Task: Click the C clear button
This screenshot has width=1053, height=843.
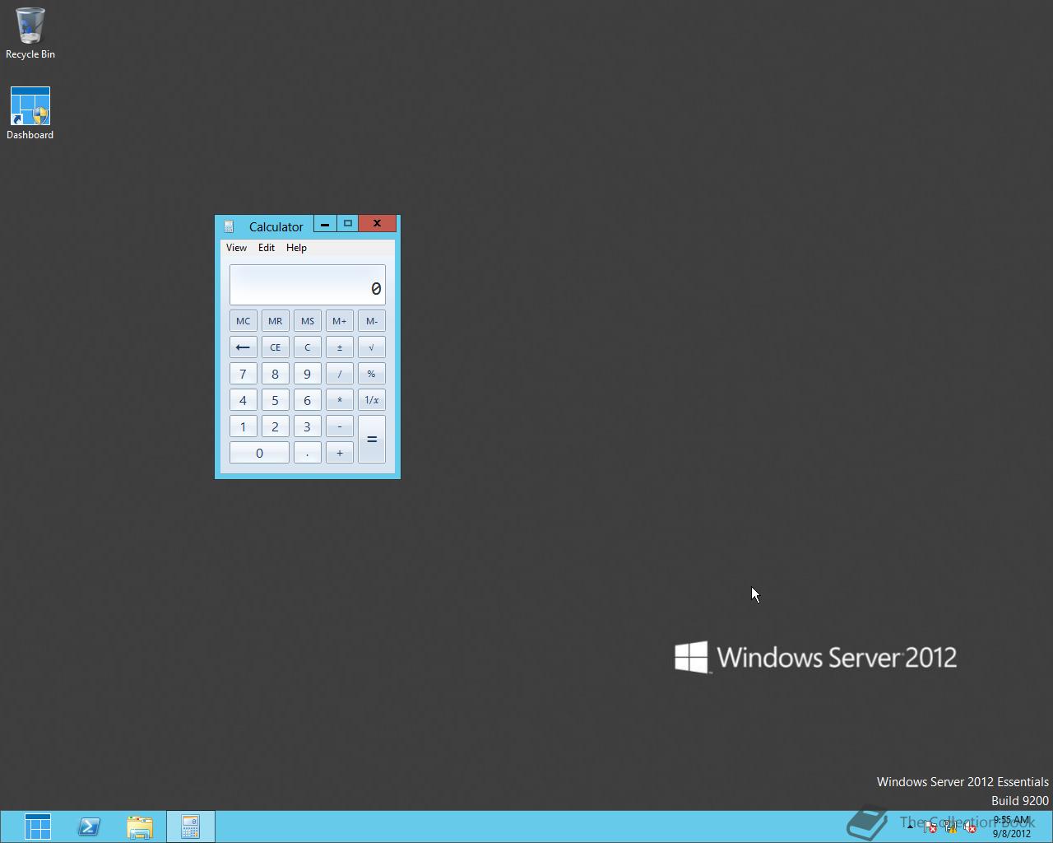Action: 308,347
